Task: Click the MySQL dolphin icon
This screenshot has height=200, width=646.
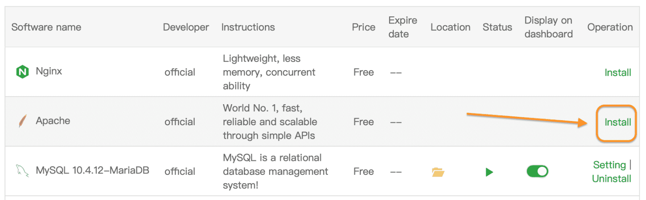Action: (x=22, y=171)
